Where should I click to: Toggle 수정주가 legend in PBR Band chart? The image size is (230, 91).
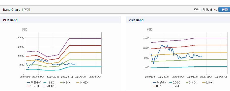160,82
